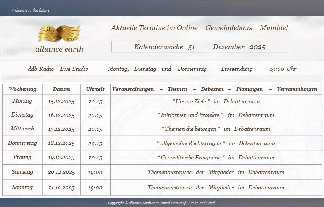Image resolution: width=324 pixels, height=207 pixels.
Task: Select the Wochentag column header
Action: [22, 89]
